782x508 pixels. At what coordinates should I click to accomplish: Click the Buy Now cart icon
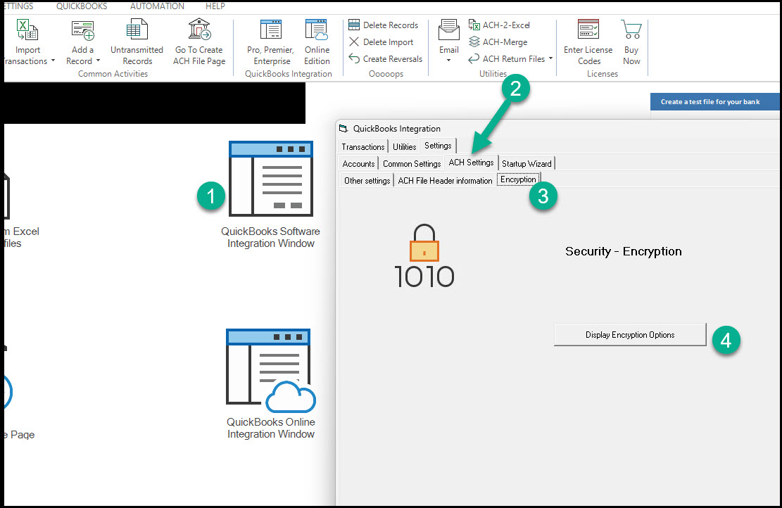631,30
